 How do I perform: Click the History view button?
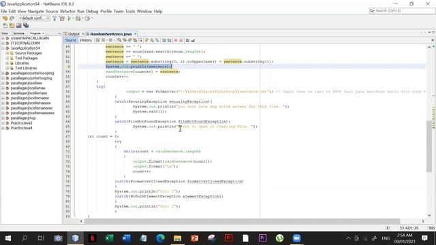click(x=86, y=40)
